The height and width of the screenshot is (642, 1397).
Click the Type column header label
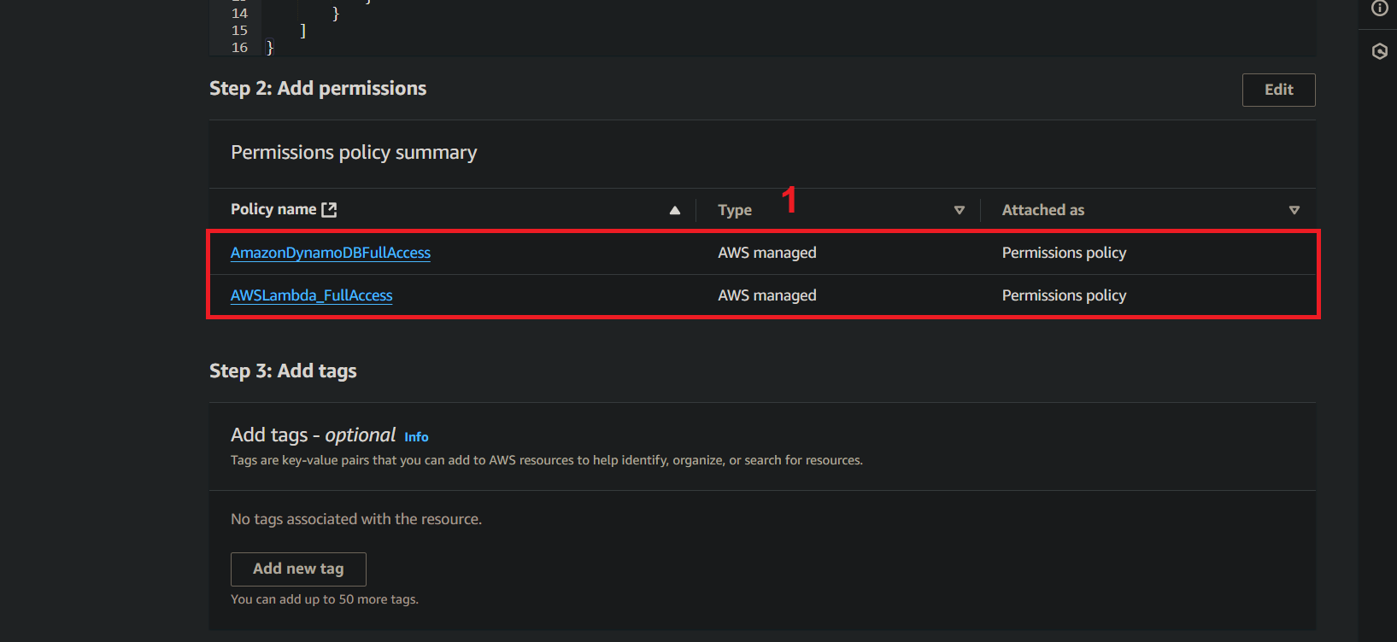coord(735,210)
